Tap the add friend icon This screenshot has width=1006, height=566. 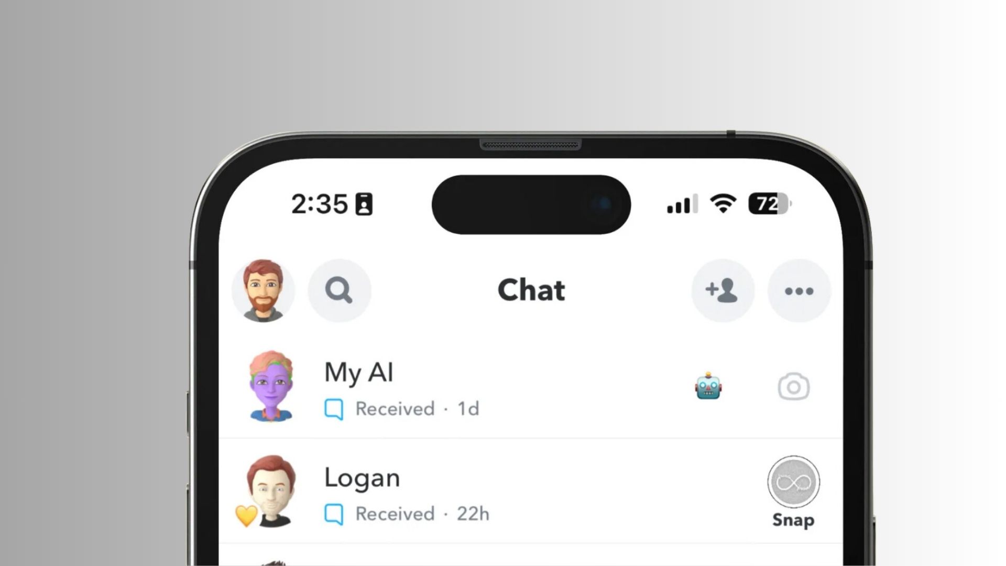721,289
